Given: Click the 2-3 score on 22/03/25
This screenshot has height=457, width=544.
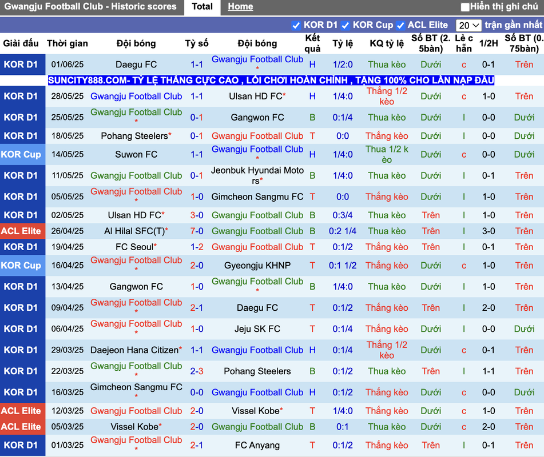Looking at the screenshot, I should 197,371.
